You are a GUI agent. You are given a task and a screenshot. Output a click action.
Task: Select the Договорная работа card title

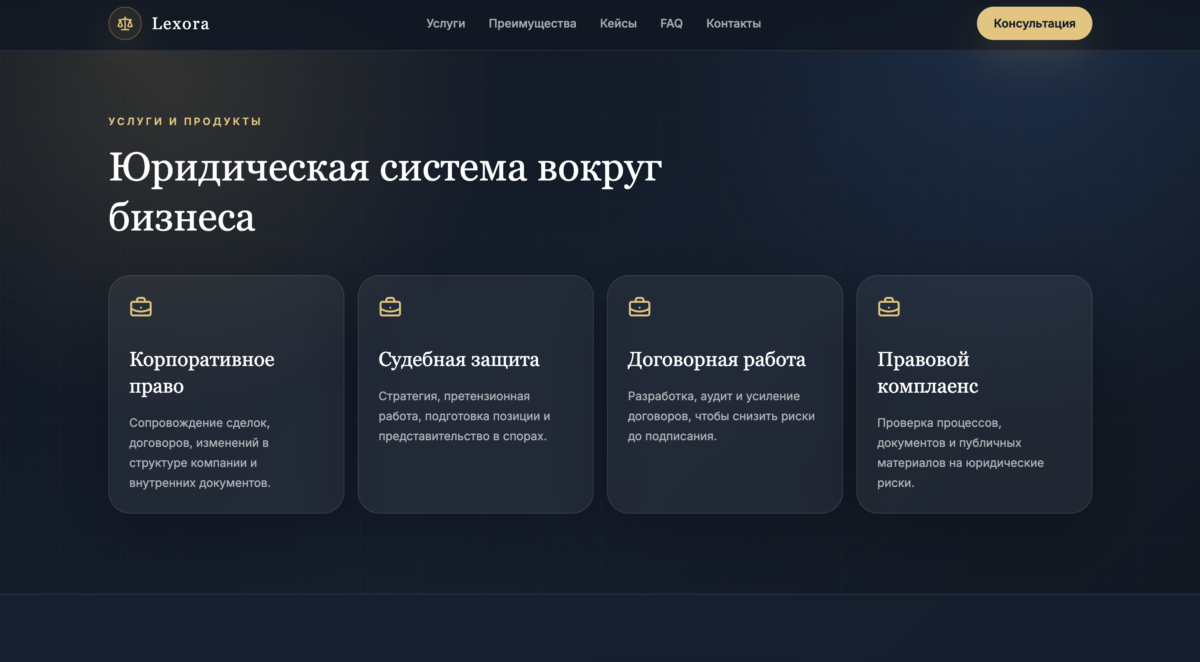pos(716,359)
